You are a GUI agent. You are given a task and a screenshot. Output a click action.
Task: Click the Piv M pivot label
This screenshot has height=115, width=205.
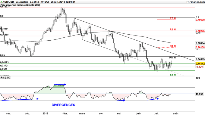click(172, 57)
